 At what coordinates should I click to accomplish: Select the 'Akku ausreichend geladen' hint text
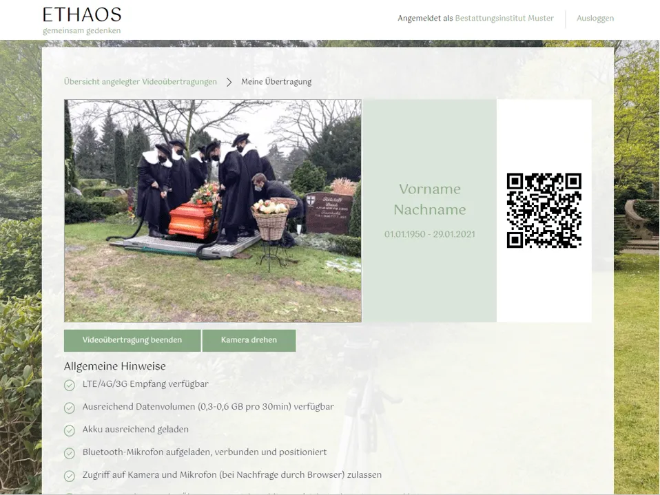(x=135, y=430)
